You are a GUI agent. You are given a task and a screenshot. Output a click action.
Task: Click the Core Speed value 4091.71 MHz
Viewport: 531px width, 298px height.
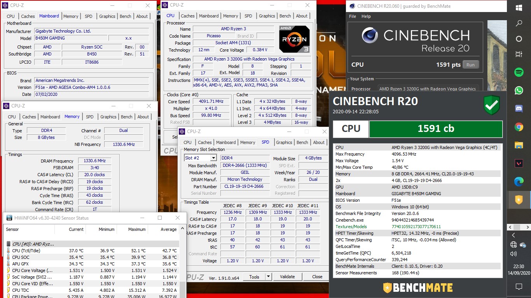211,102
